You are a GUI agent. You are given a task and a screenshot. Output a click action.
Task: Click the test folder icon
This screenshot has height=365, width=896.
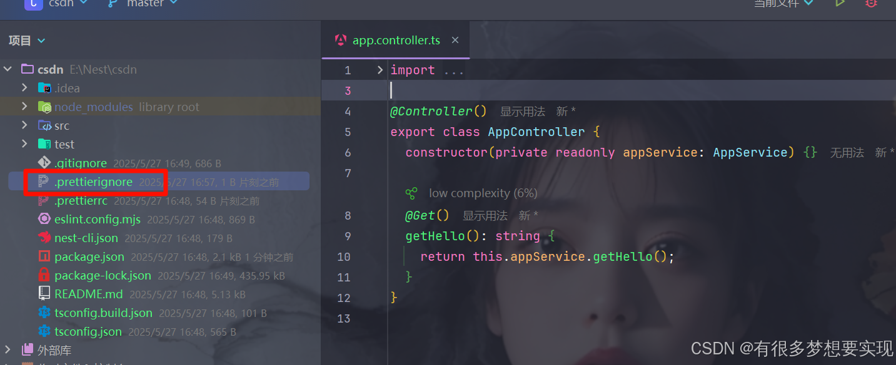point(44,144)
